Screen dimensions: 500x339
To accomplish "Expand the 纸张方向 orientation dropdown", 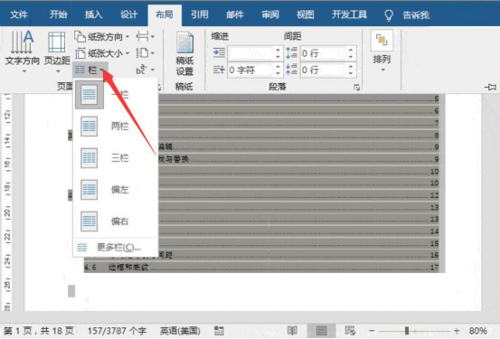I will pyautogui.click(x=102, y=37).
